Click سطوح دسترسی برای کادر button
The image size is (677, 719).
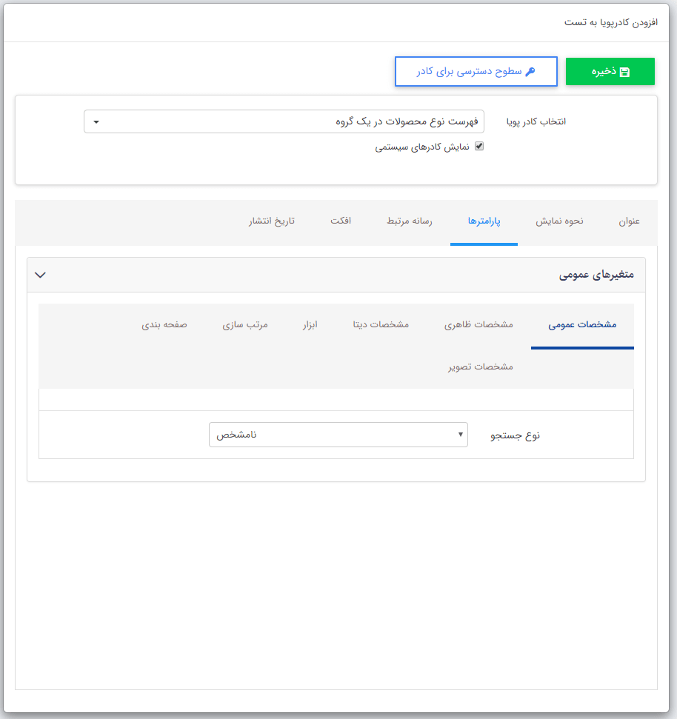pos(476,71)
